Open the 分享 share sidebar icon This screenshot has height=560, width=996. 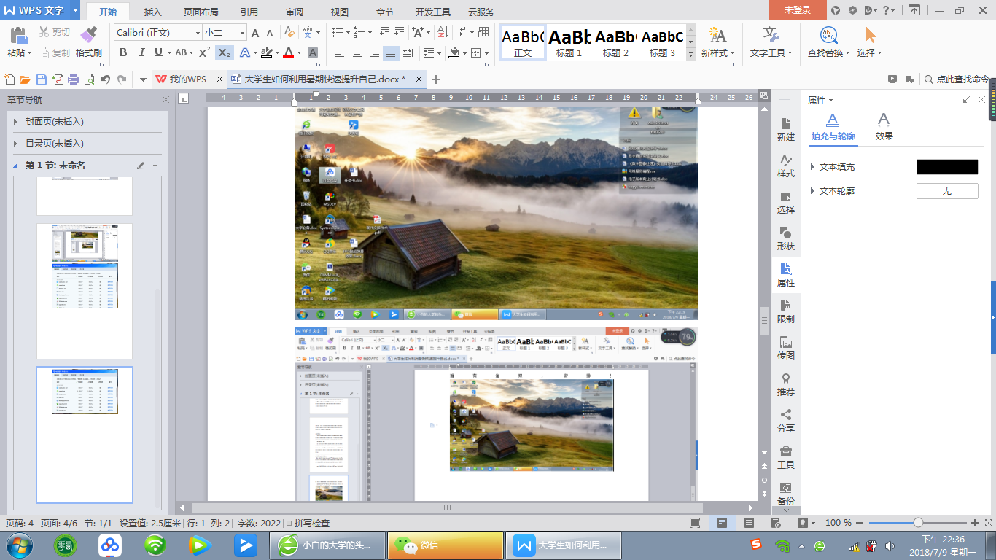coord(785,421)
